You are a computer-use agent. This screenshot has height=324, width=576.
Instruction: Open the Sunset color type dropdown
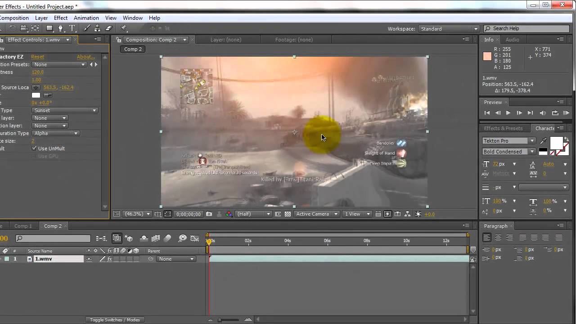point(65,110)
